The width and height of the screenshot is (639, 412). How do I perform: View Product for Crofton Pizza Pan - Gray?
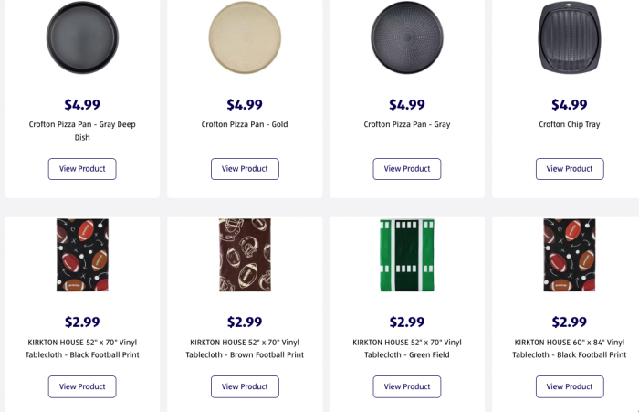406,169
